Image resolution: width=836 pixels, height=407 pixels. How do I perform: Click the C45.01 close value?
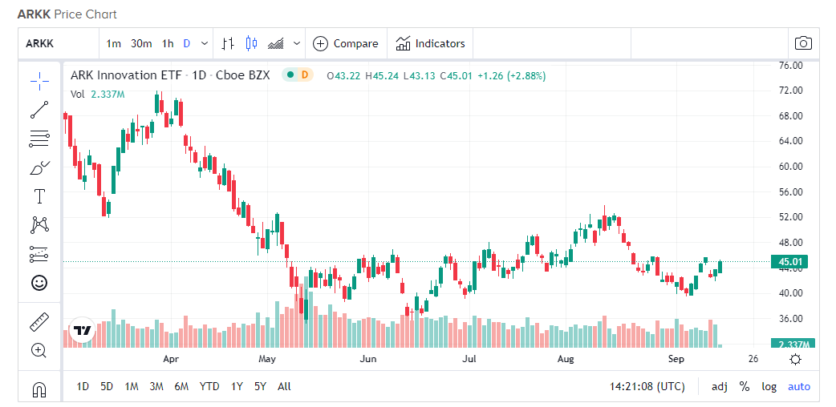tap(456, 75)
